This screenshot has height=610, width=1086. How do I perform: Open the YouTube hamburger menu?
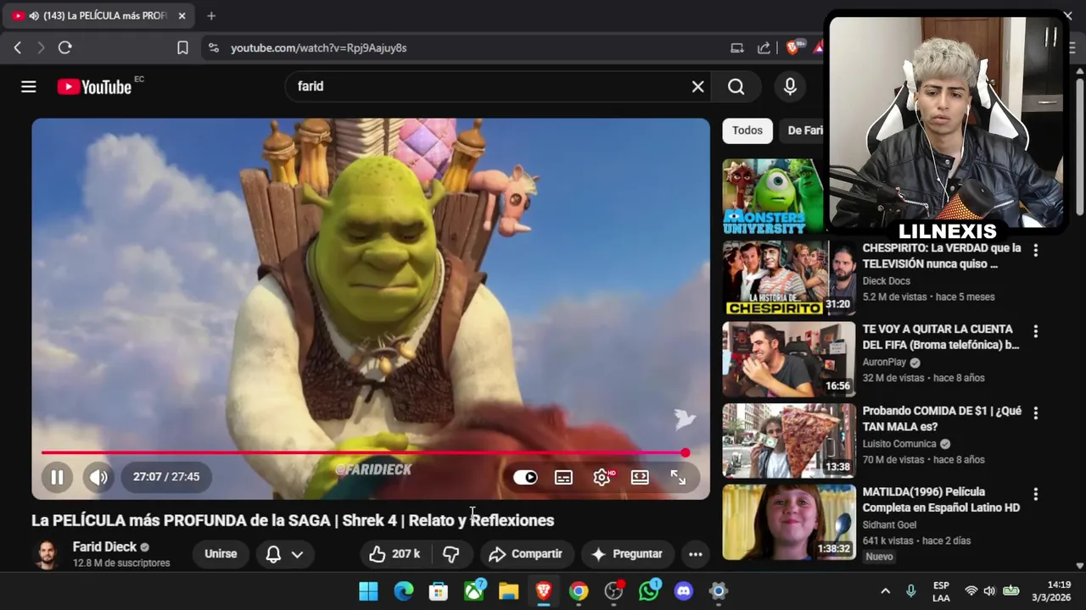pos(29,86)
